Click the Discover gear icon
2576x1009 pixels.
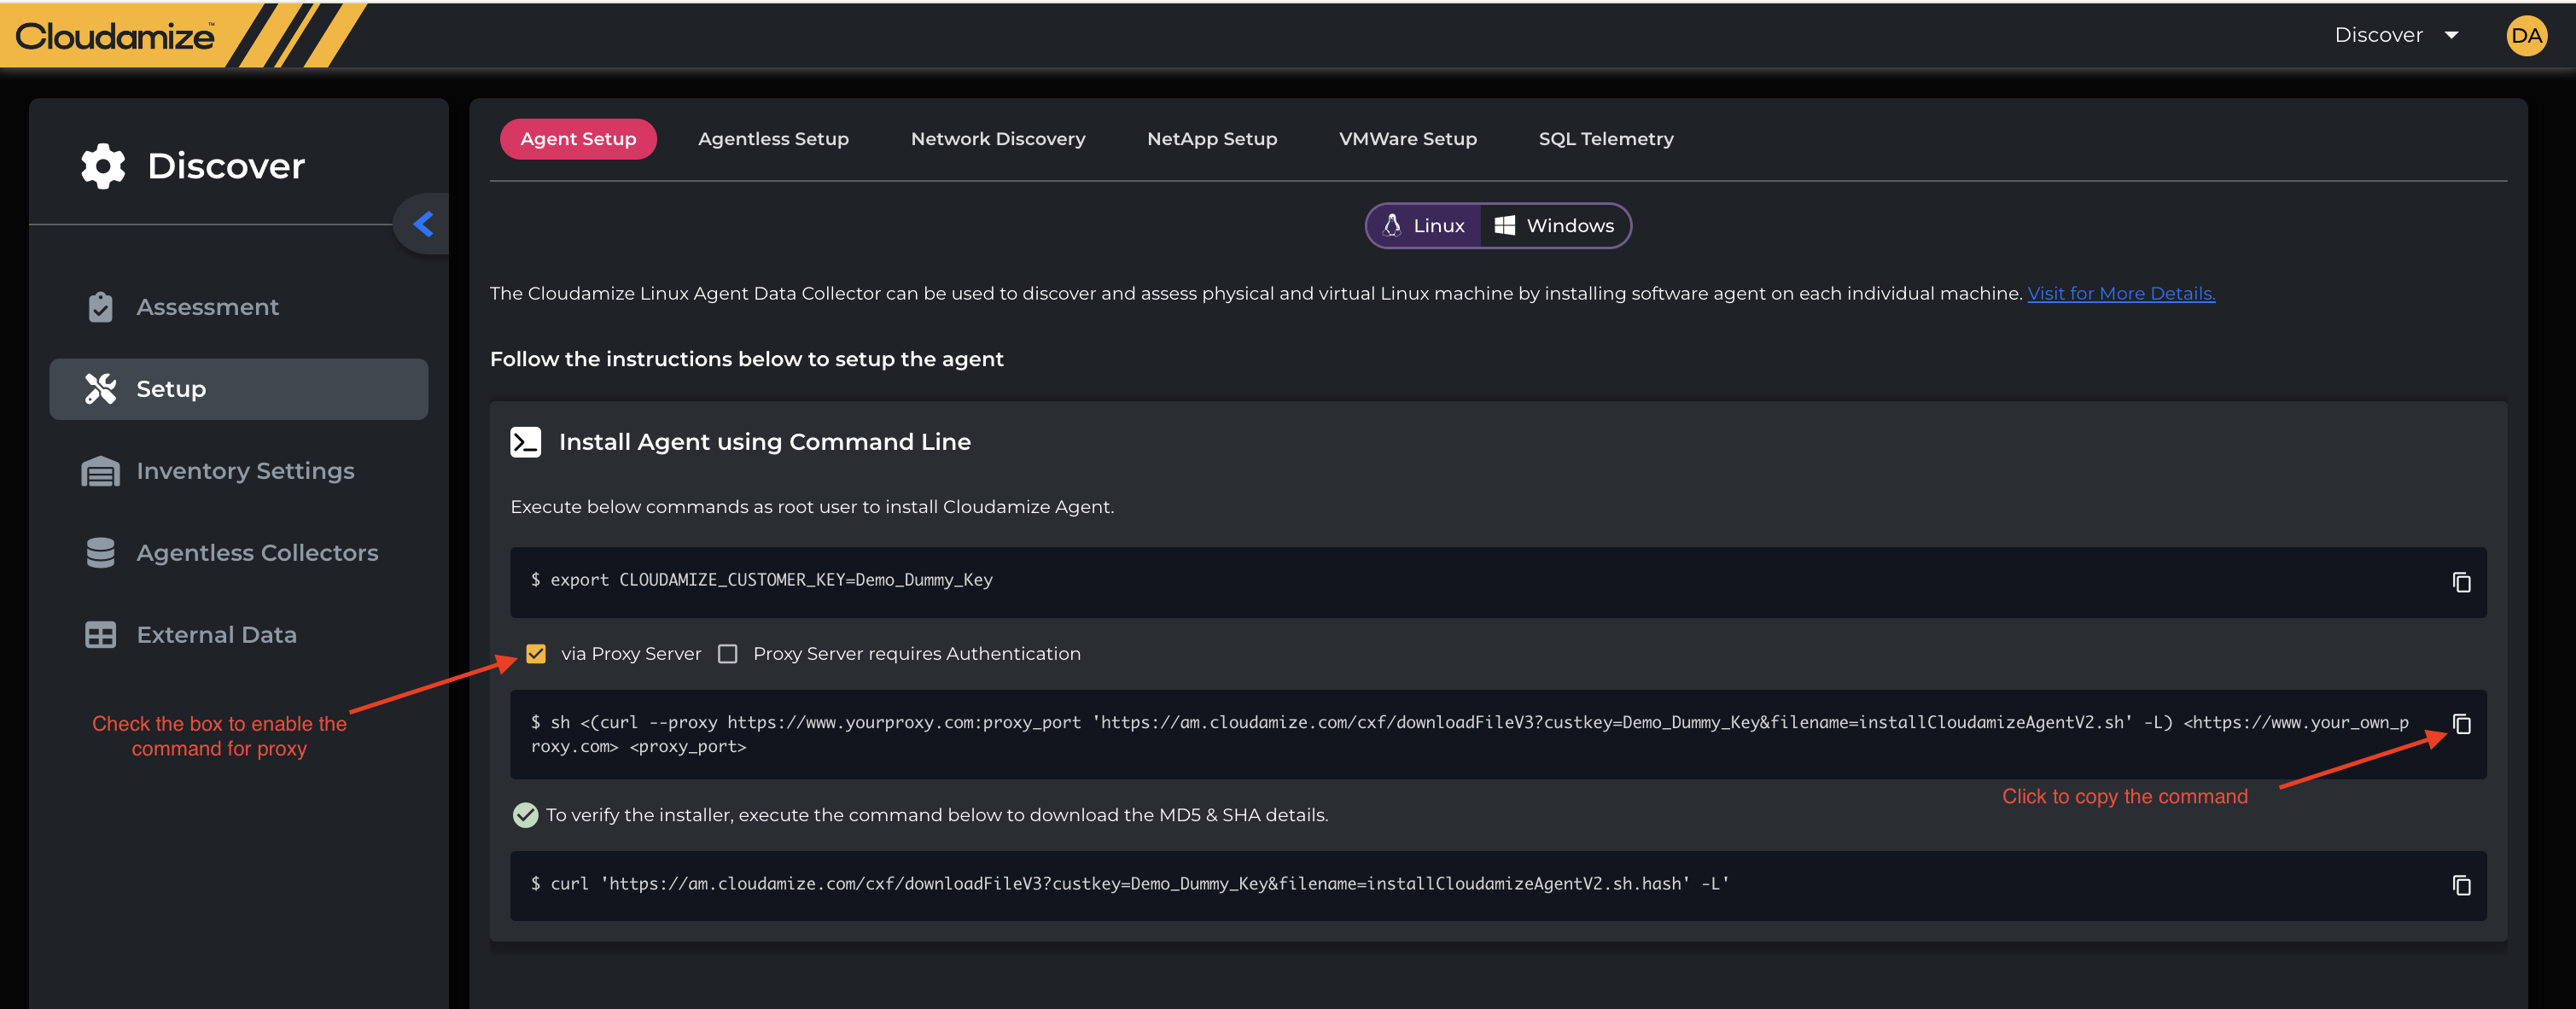[x=103, y=166]
